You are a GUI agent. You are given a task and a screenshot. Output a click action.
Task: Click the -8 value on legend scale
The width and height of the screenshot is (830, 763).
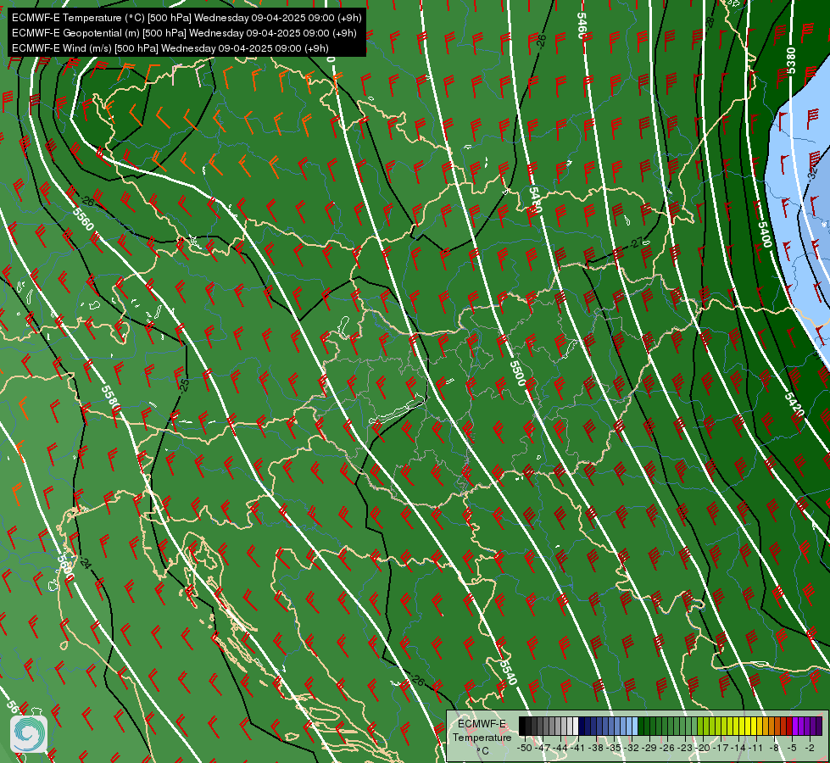point(775,748)
